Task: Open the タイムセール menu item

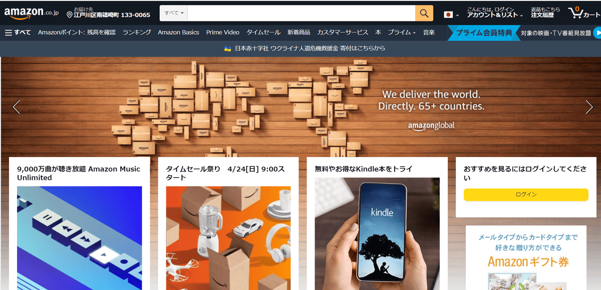Action: [263, 32]
